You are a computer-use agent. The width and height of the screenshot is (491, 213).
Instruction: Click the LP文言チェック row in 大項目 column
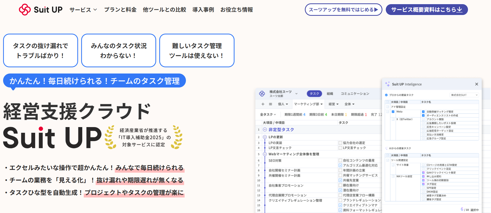click(x=280, y=148)
